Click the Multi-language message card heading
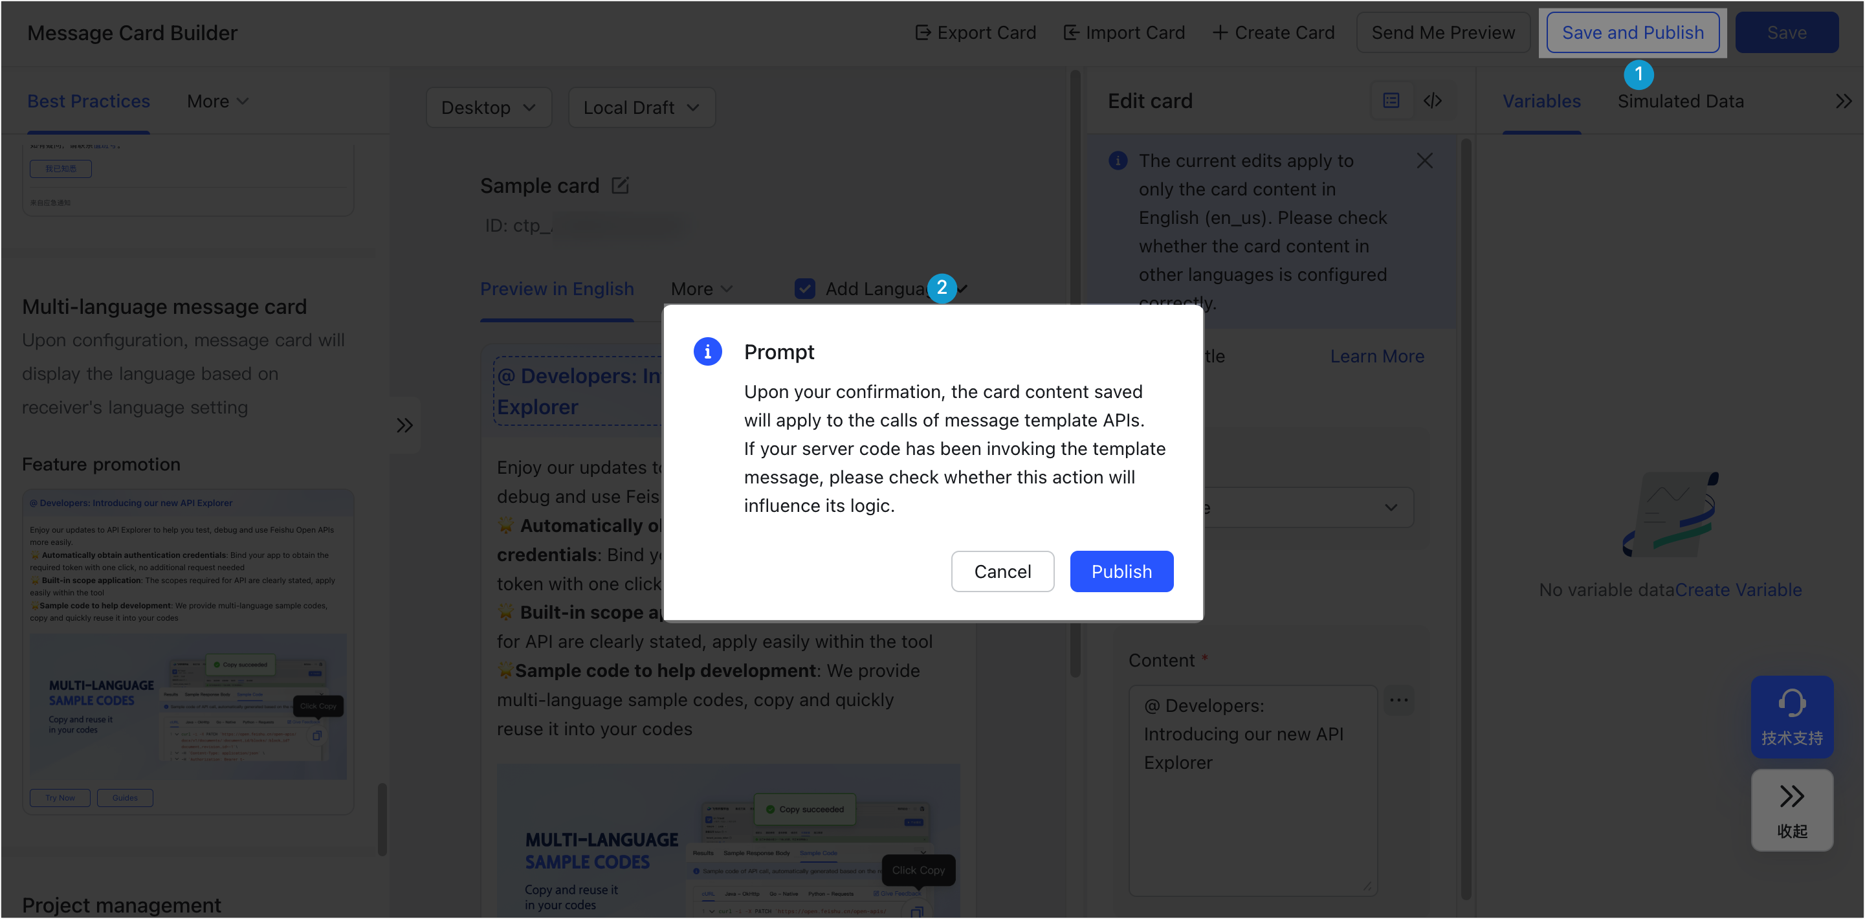1865x919 pixels. click(x=164, y=306)
